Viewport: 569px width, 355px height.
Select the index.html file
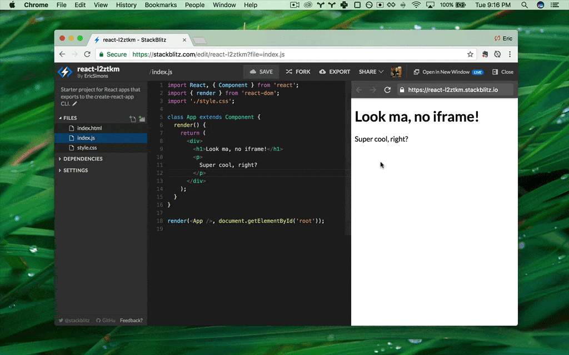coord(89,128)
